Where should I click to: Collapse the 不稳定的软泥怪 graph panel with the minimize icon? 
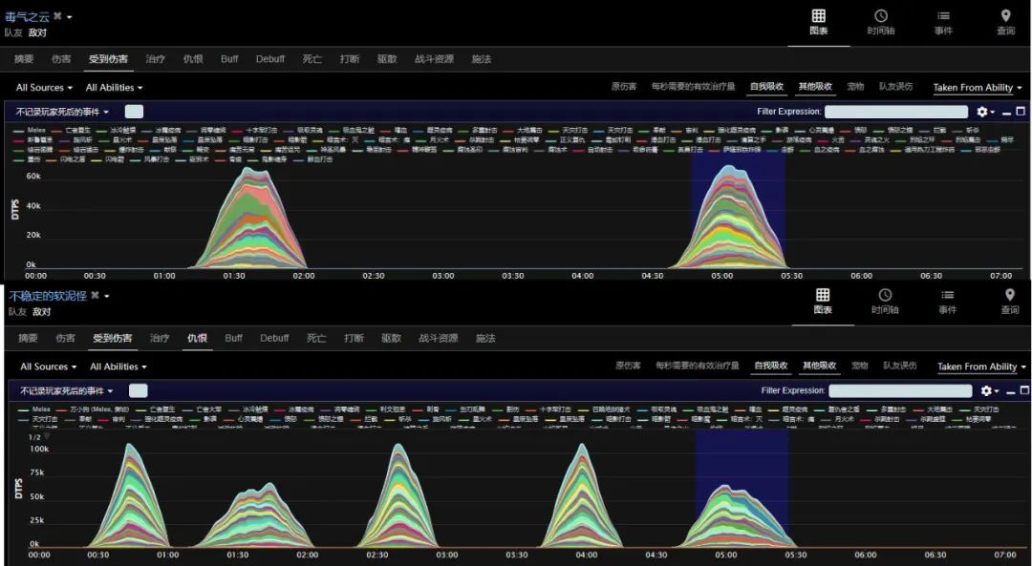tap(1010, 391)
